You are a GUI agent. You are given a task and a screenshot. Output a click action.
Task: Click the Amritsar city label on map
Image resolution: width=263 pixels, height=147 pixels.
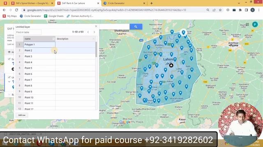click(x=233, y=43)
